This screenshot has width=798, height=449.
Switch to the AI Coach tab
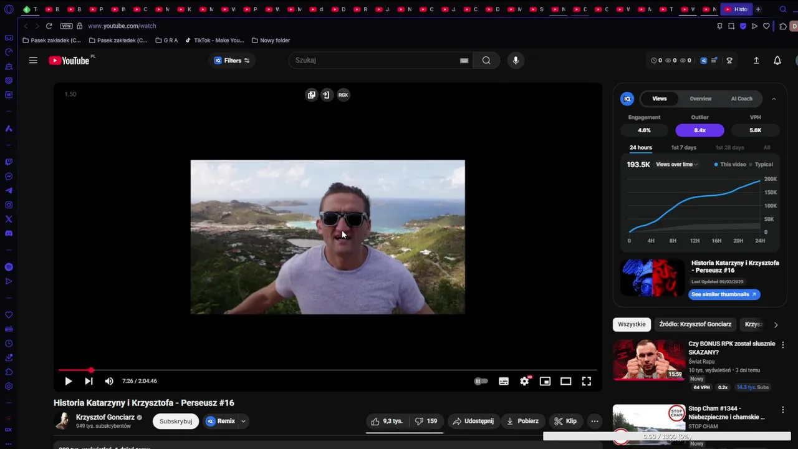(x=742, y=99)
